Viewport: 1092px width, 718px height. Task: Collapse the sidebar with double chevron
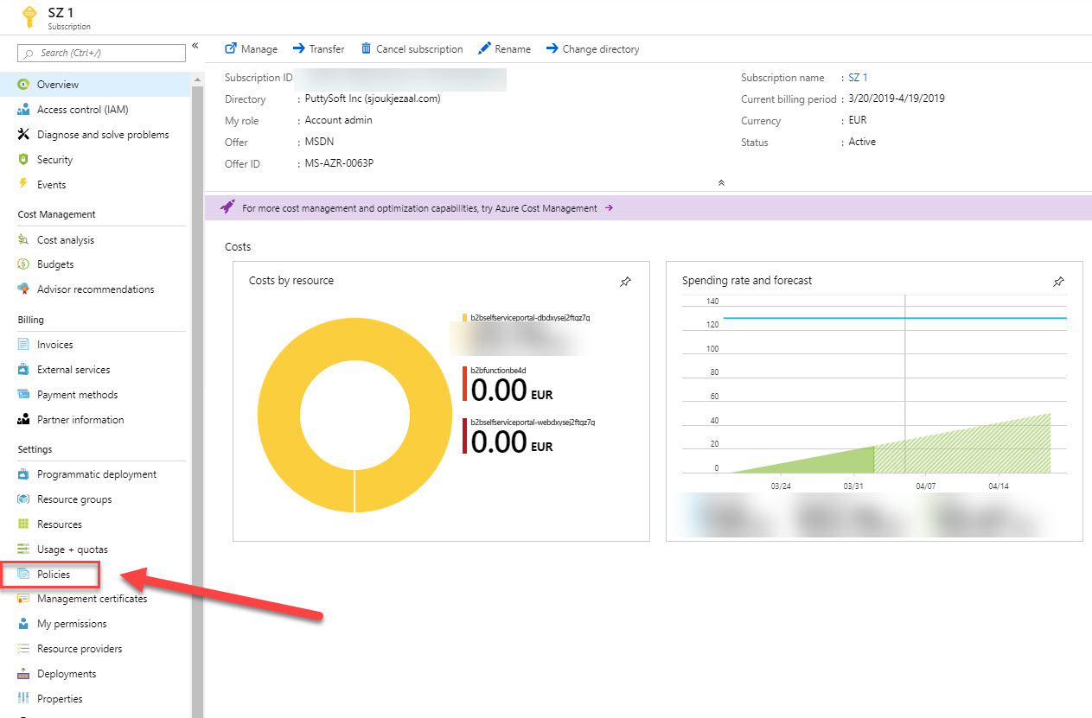(195, 45)
